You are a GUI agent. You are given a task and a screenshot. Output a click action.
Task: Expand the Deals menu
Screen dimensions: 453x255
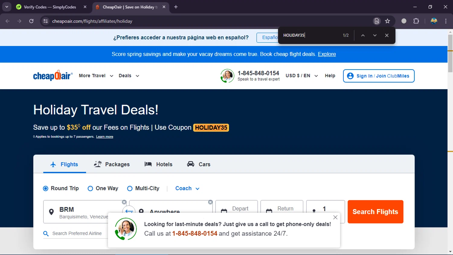(x=129, y=76)
